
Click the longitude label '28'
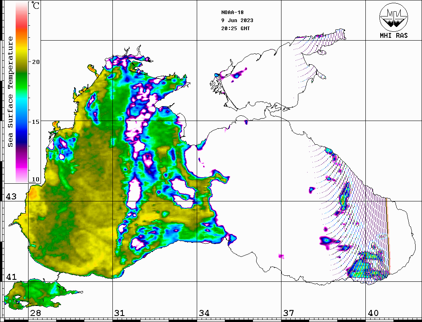pyautogui.click(x=35, y=313)
